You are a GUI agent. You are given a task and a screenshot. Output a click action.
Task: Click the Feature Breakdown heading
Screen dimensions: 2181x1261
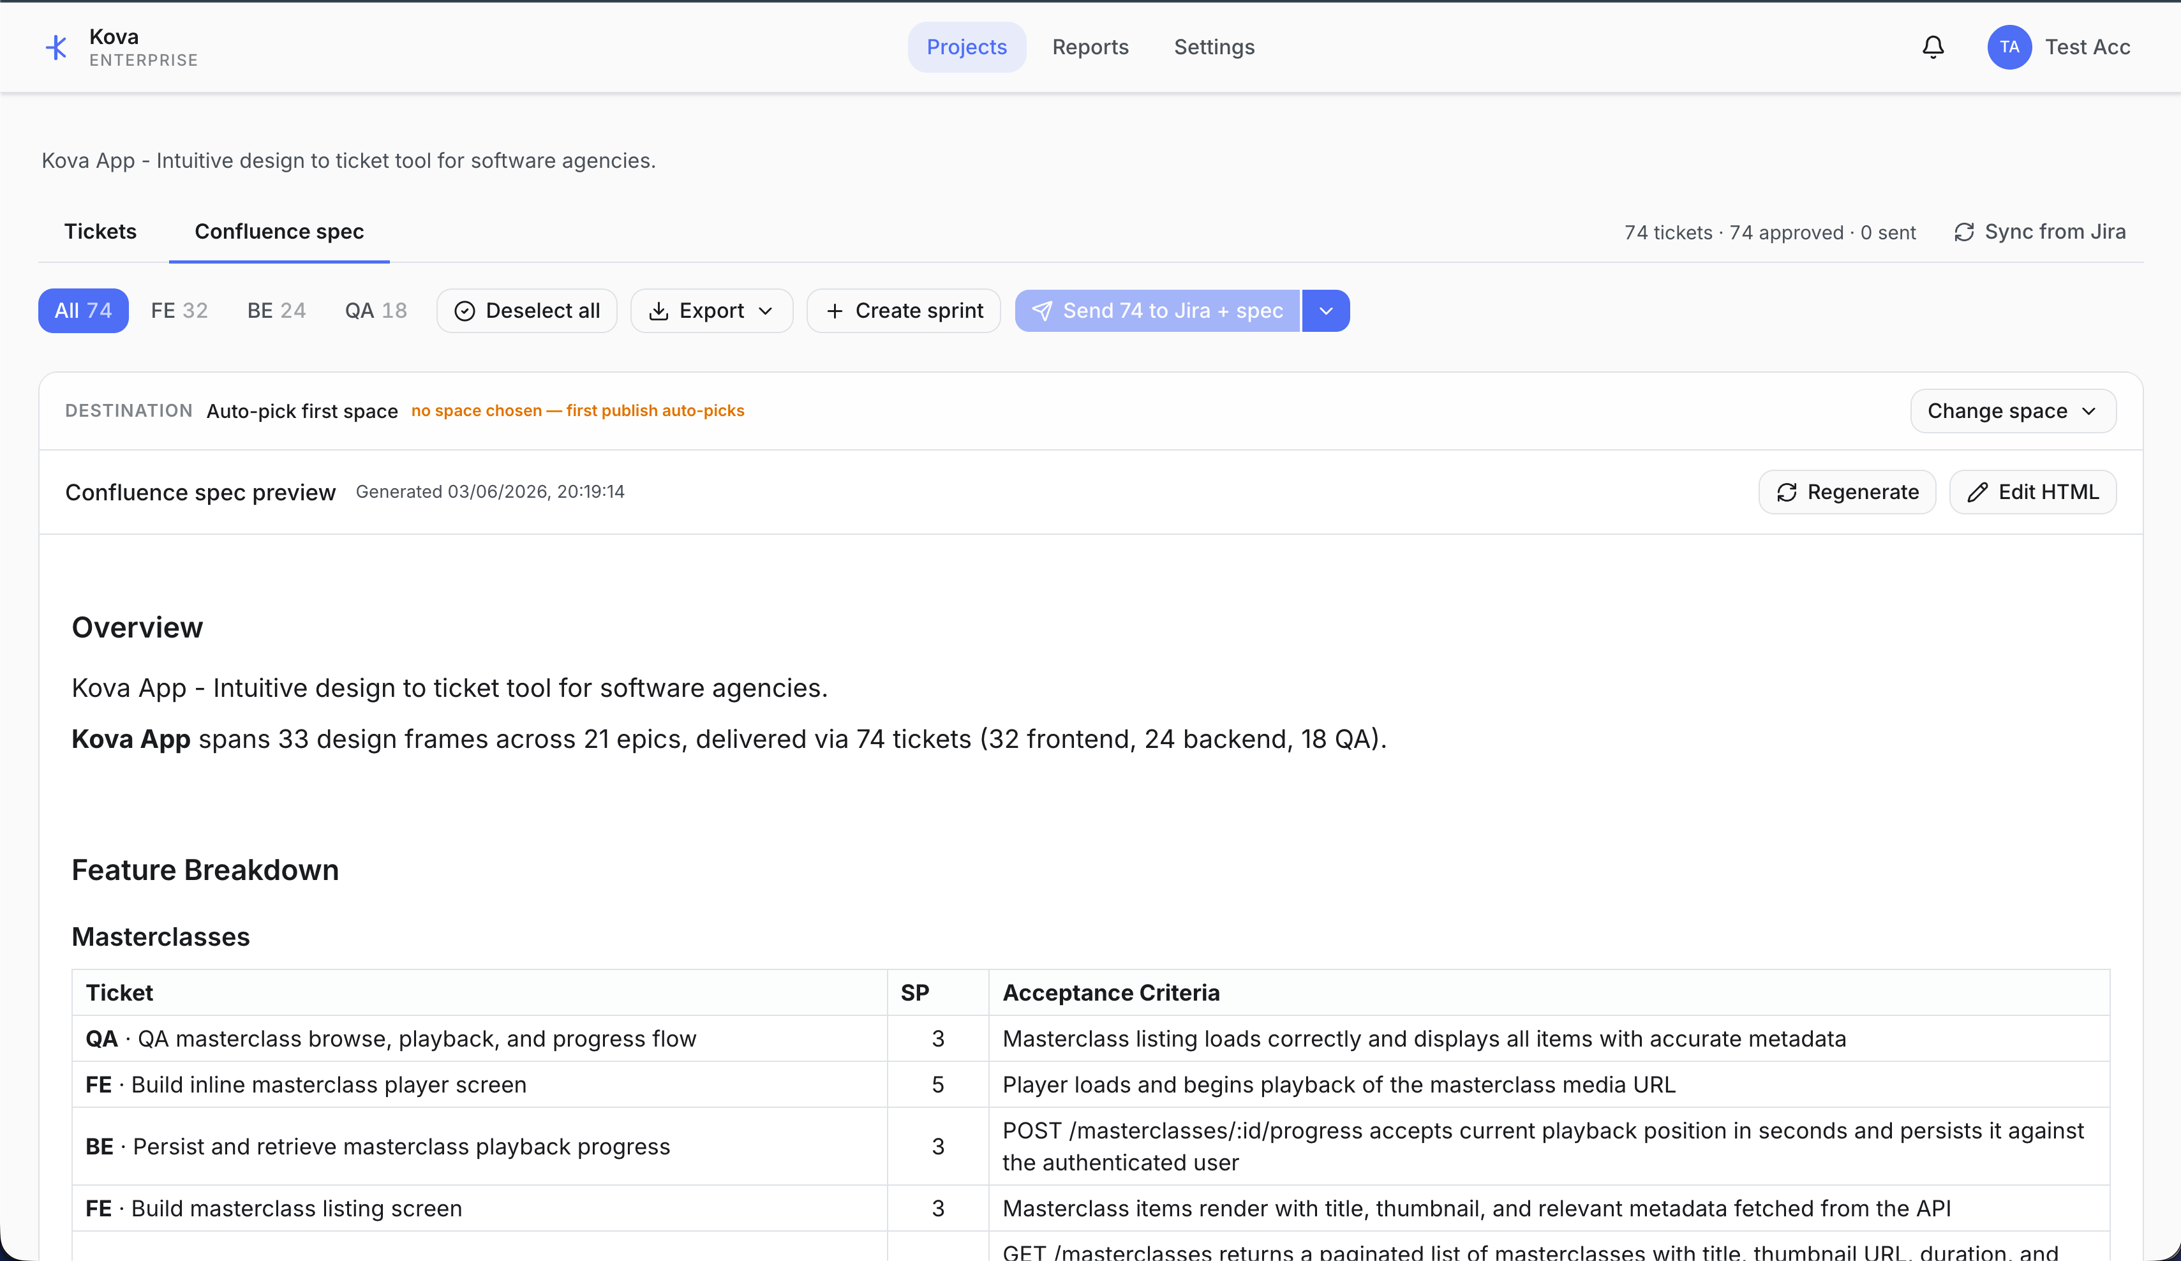[x=205, y=870]
